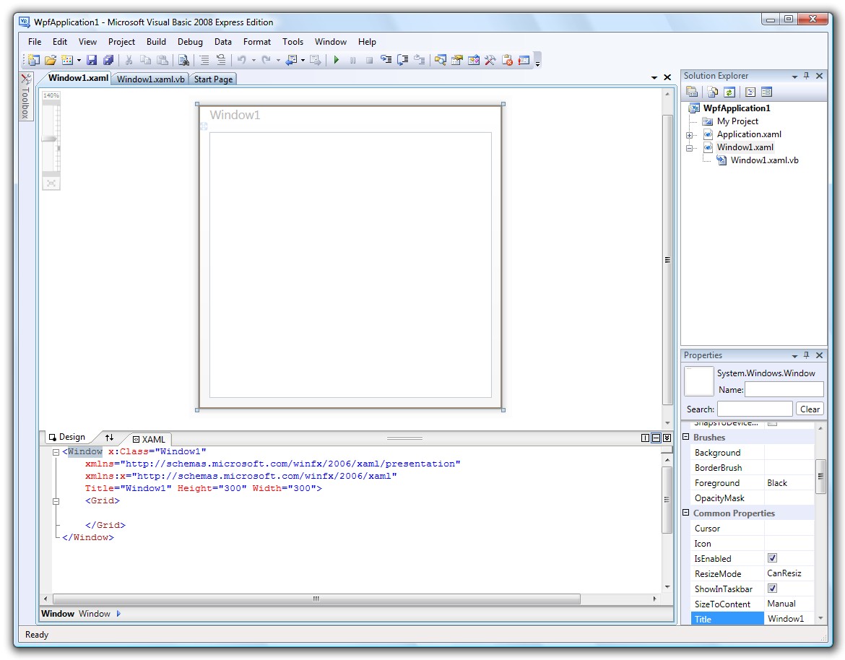
Task: Click the Break All pause icon
Action: pyautogui.click(x=353, y=61)
